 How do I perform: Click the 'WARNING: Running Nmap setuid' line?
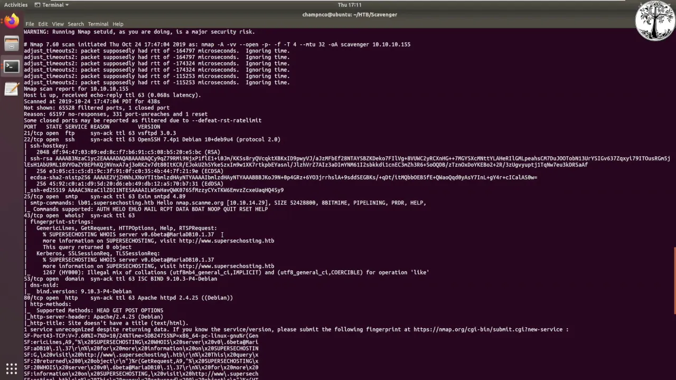(x=139, y=32)
